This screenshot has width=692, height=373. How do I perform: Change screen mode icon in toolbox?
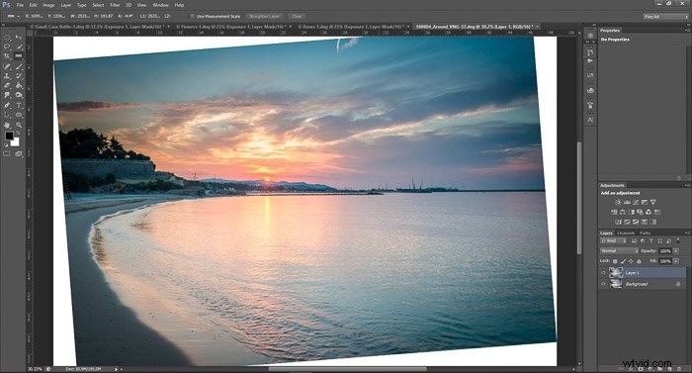point(19,153)
